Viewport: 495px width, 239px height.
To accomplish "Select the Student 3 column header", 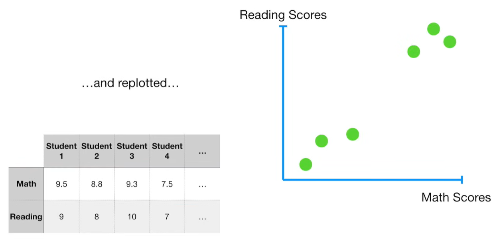I will [132, 151].
